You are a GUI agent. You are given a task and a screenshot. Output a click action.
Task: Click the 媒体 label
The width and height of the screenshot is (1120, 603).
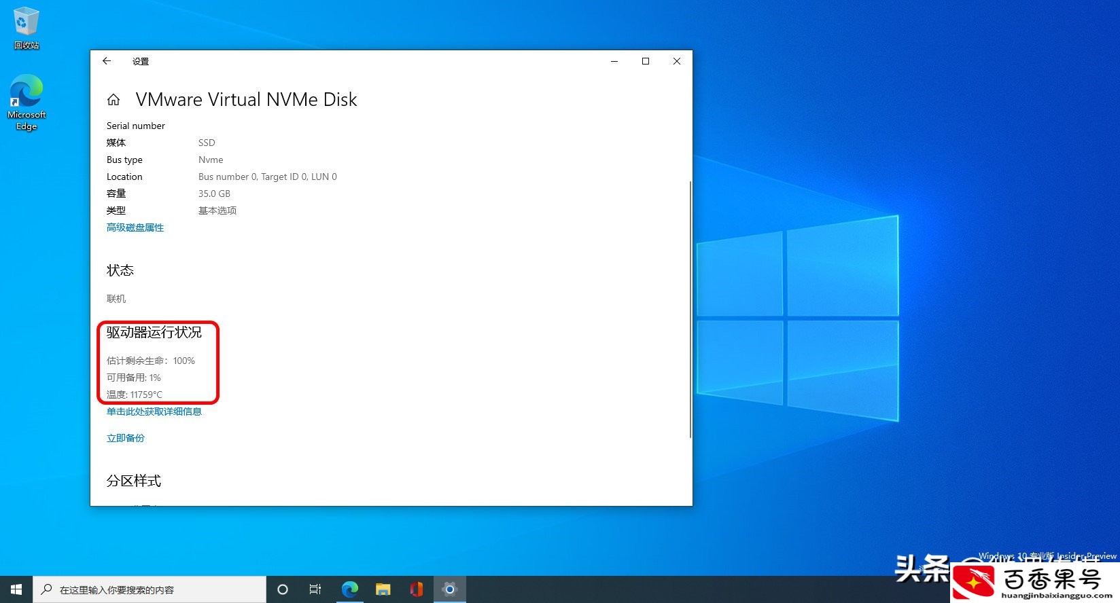point(116,143)
